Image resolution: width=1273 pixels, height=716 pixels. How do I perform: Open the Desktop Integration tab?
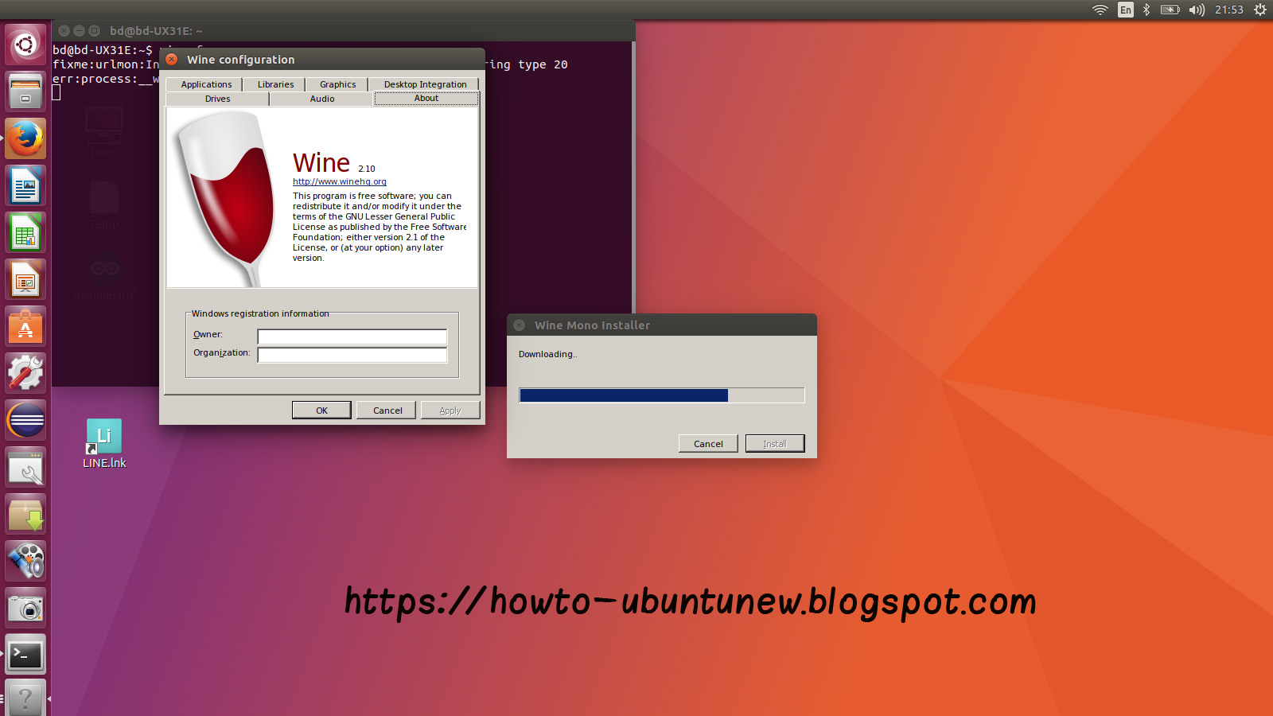coord(425,84)
